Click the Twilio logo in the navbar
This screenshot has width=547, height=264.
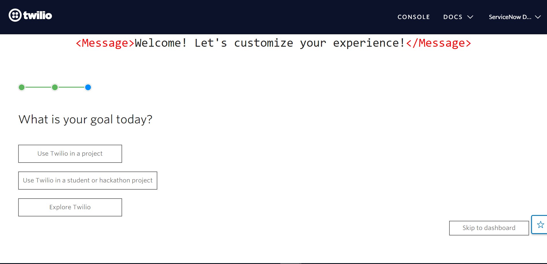click(x=30, y=16)
